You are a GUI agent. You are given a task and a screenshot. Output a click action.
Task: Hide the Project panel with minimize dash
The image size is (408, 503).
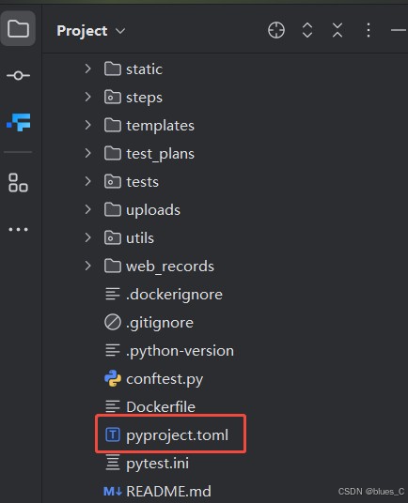pos(399,30)
